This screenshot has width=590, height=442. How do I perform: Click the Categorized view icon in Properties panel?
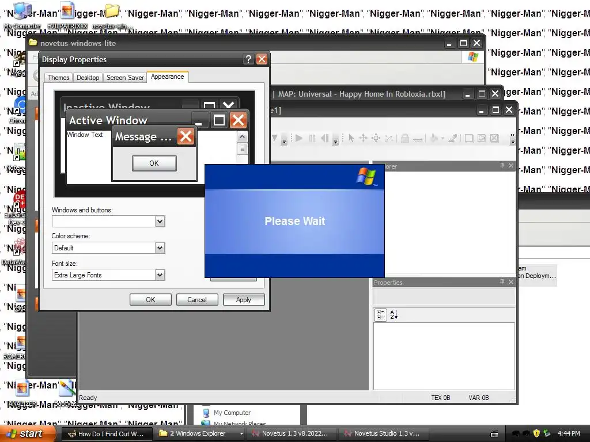click(x=380, y=315)
